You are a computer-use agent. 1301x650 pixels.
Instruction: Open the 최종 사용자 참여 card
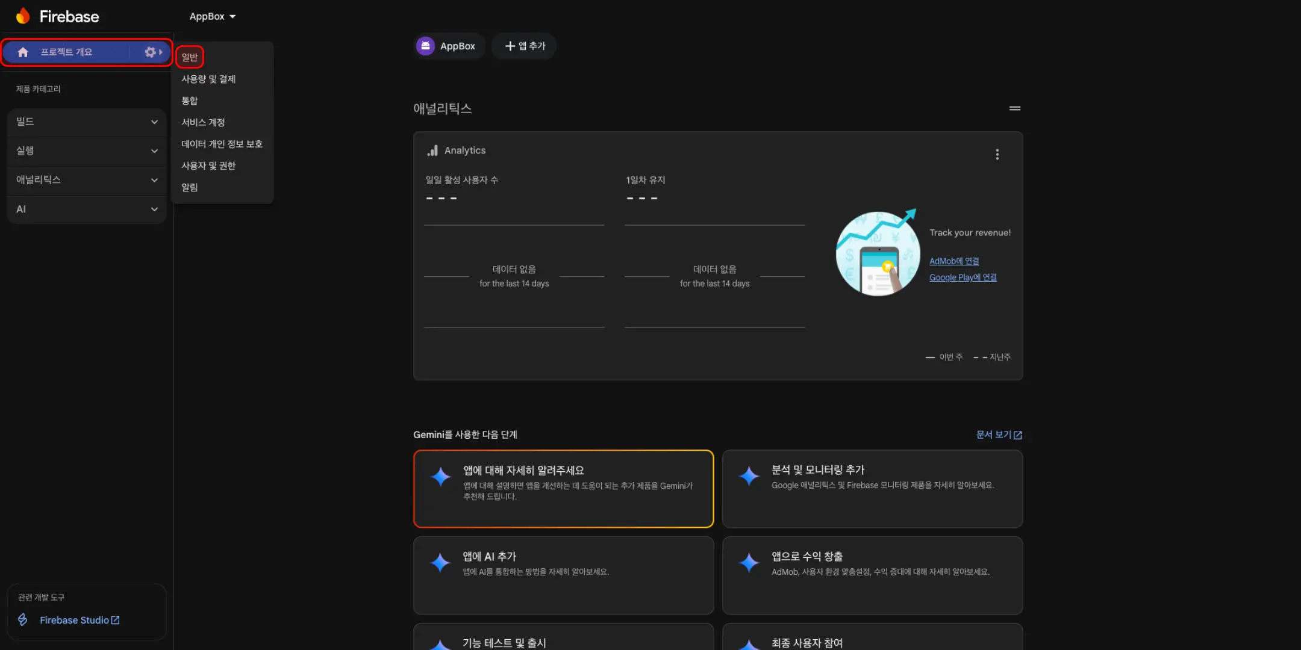click(x=873, y=637)
